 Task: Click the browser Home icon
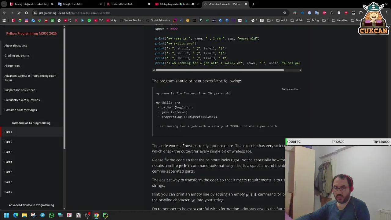click(26, 13)
